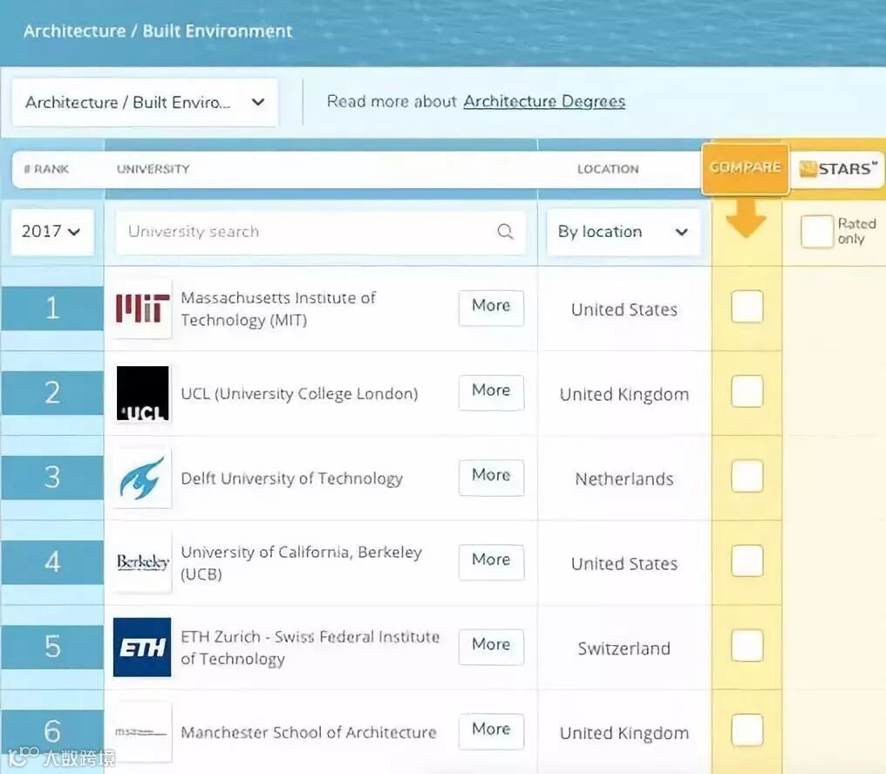Enable the Rated only checkbox
This screenshot has width=886, height=774.
817,232
